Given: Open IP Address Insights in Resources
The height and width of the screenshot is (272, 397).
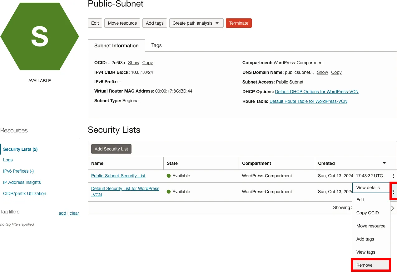Looking at the screenshot, I should pyautogui.click(x=22, y=182).
